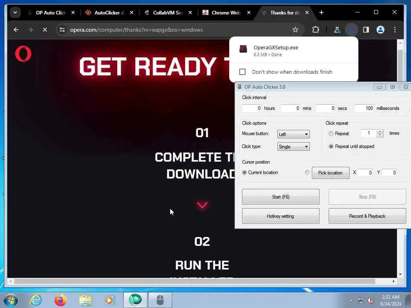The image size is (411, 308).
Task: Click the vertical scrollbar down arrow
Action: coord(400,274)
